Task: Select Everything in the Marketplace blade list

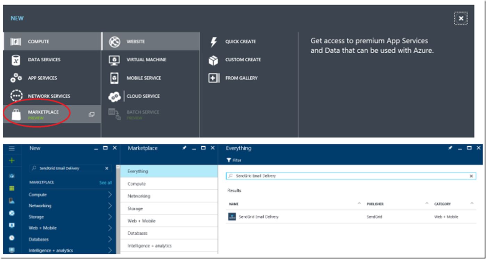Action: [x=169, y=171]
